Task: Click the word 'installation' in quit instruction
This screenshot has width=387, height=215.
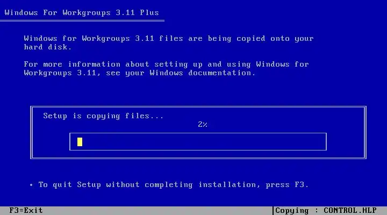Action: tap(229, 185)
